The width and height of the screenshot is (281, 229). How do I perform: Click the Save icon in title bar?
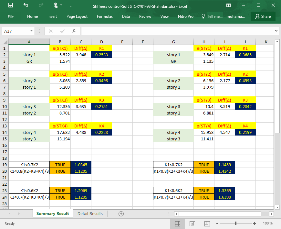pyautogui.click(x=10, y=5)
